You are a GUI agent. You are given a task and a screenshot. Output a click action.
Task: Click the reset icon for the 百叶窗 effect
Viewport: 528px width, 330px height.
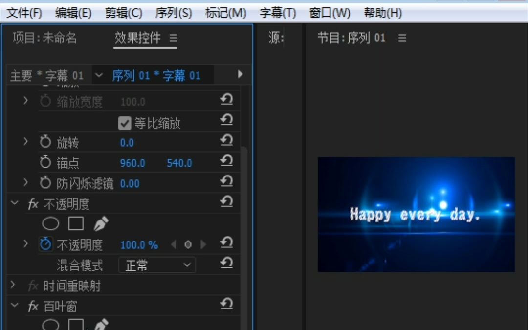[226, 304]
